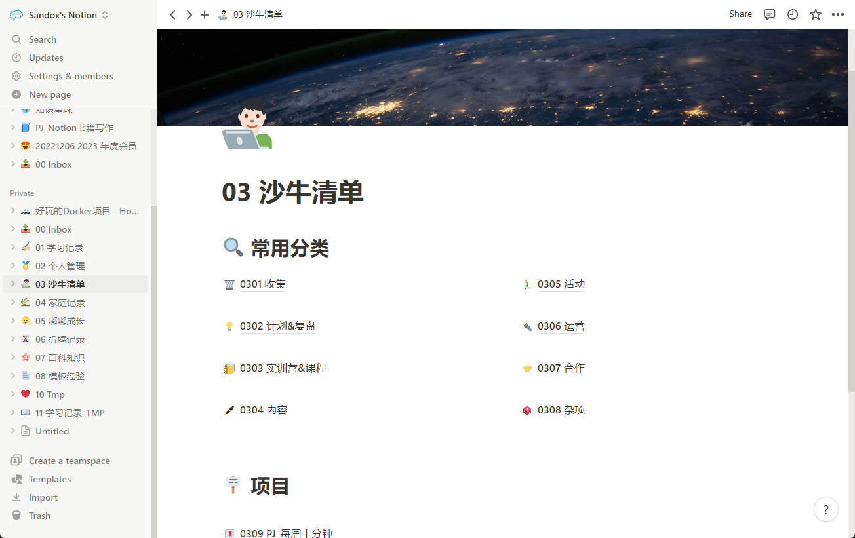Expand the 05 嘟嘟成长 sidebar toggle
The width and height of the screenshot is (855, 538).
click(12, 321)
